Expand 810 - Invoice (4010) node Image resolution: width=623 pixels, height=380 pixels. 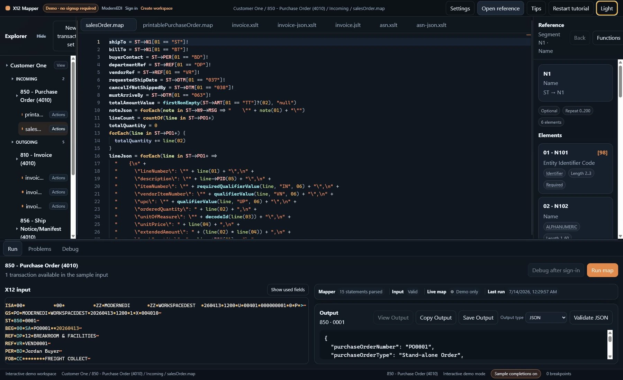17,159
